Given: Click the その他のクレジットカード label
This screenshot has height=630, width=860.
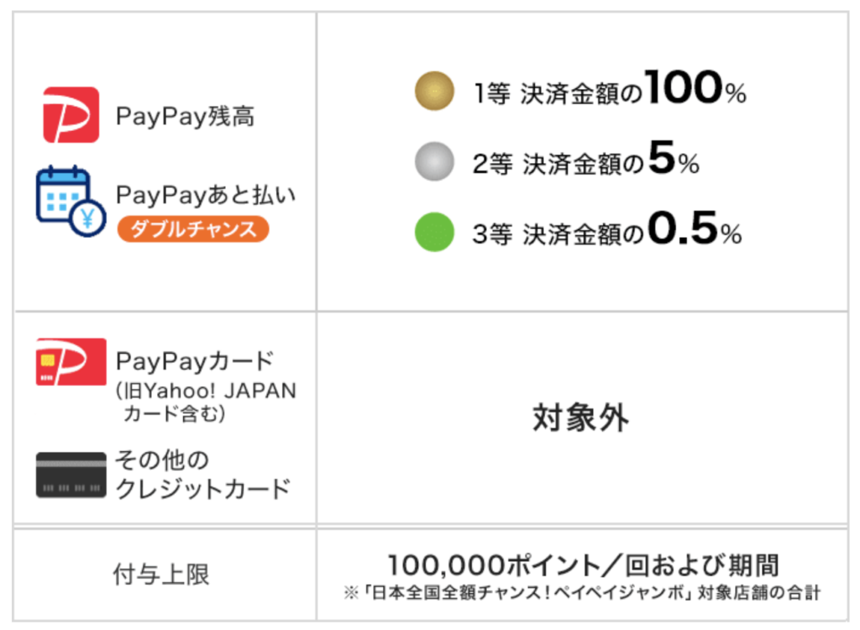Looking at the screenshot, I should coord(203,474).
